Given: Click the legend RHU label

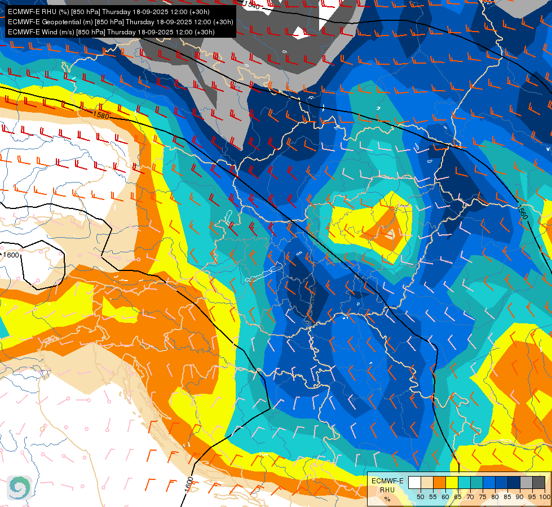Looking at the screenshot, I should [x=387, y=490].
